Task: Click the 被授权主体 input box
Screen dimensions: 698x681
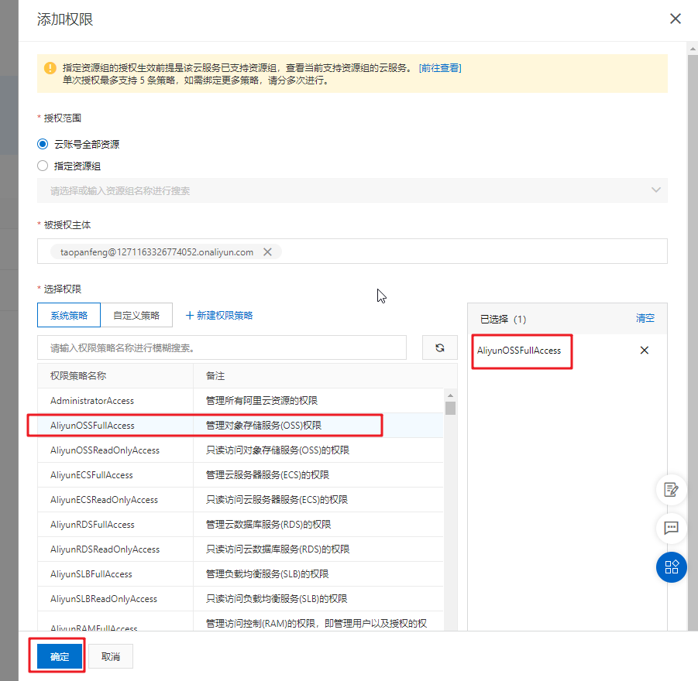Action: point(352,252)
